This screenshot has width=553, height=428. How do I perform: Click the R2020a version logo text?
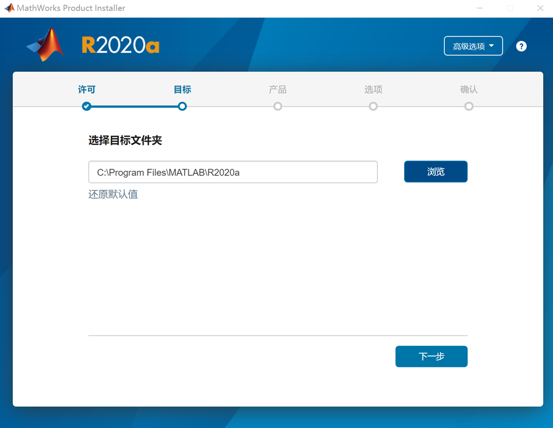click(120, 45)
